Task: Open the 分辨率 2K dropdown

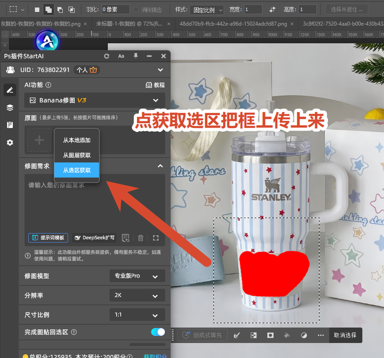Action: coord(137,295)
